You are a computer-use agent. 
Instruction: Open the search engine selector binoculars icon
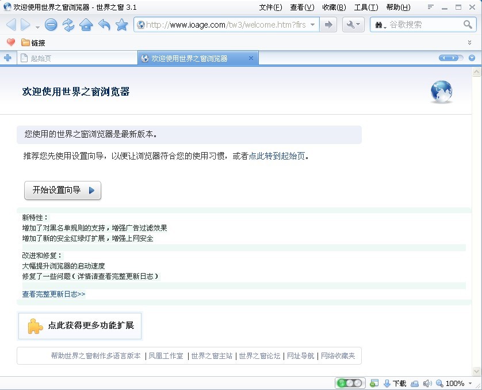380,25
